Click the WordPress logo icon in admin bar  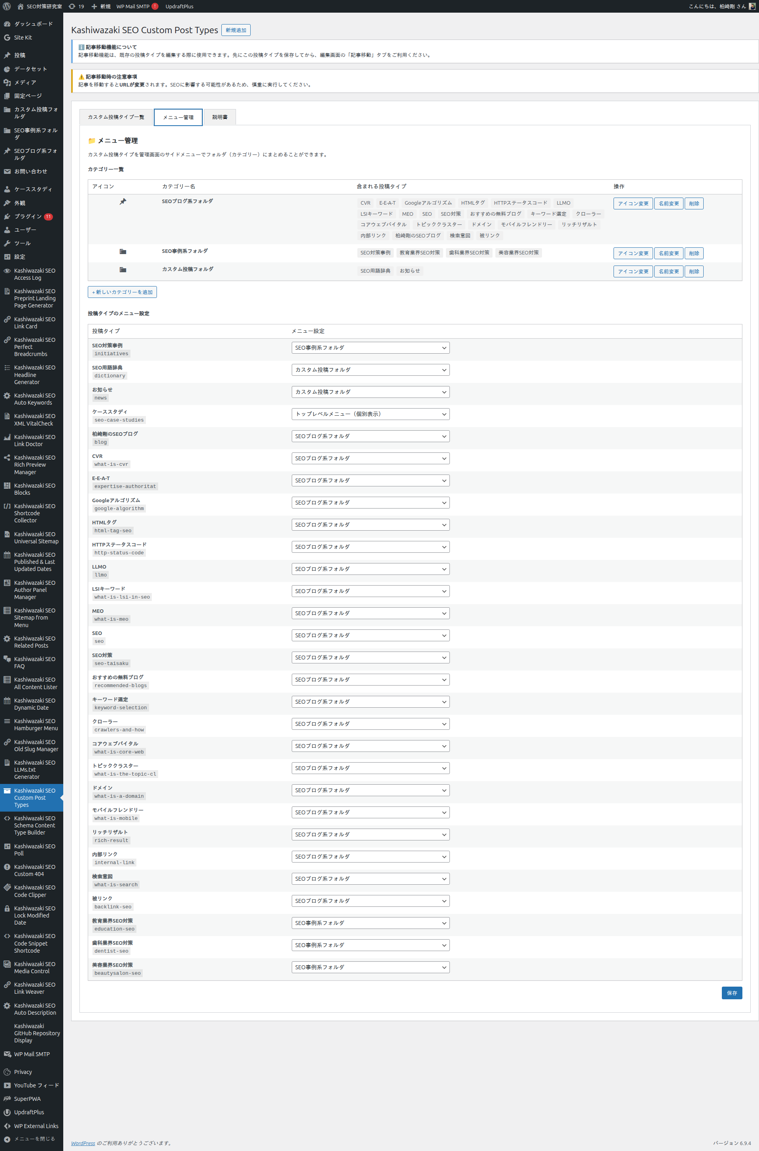tap(7, 6)
